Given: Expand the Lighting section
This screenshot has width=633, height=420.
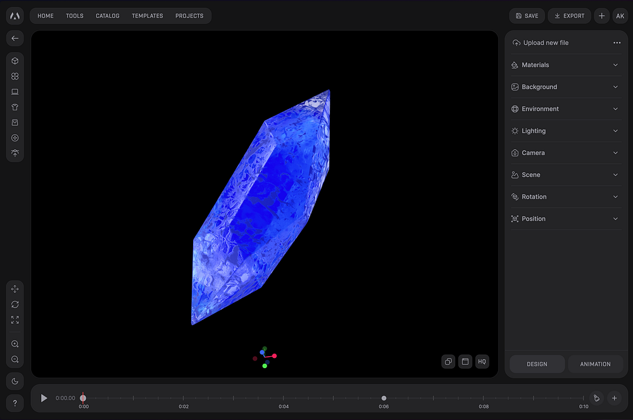Looking at the screenshot, I should 566,131.
